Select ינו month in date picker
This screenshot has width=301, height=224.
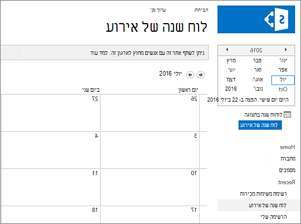point(283,61)
